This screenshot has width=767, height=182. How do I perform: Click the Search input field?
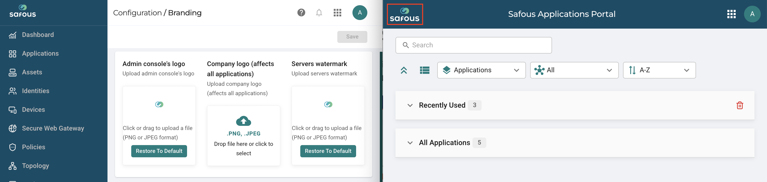click(474, 45)
